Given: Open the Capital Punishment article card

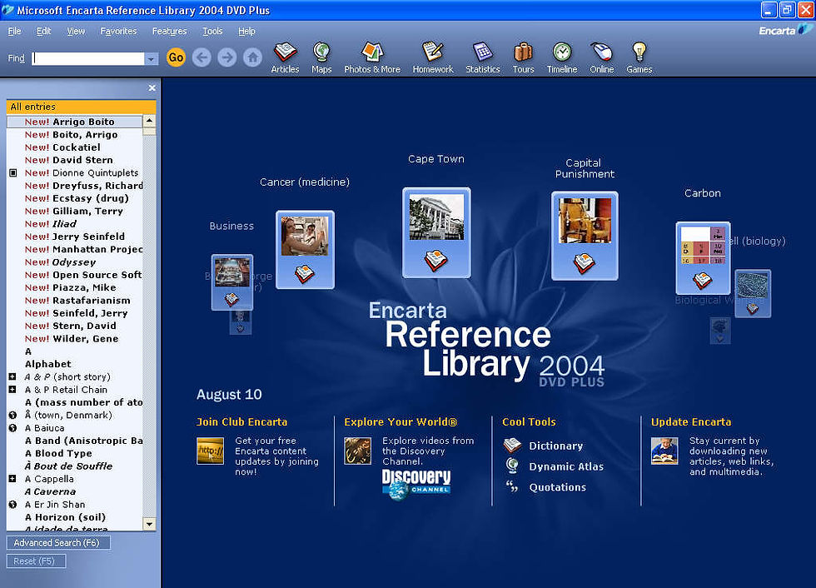Looking at the screenshot, I should click(x=585, y=236).
